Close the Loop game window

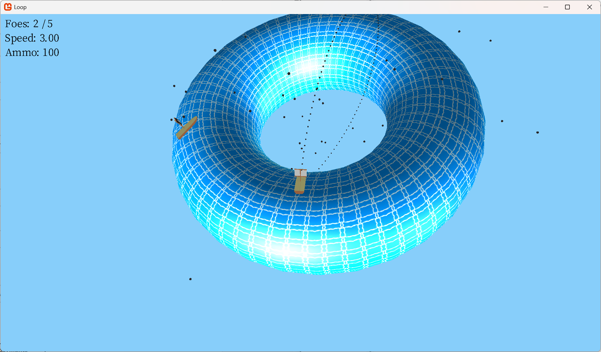pyautogui.click(x=589, y=7)
